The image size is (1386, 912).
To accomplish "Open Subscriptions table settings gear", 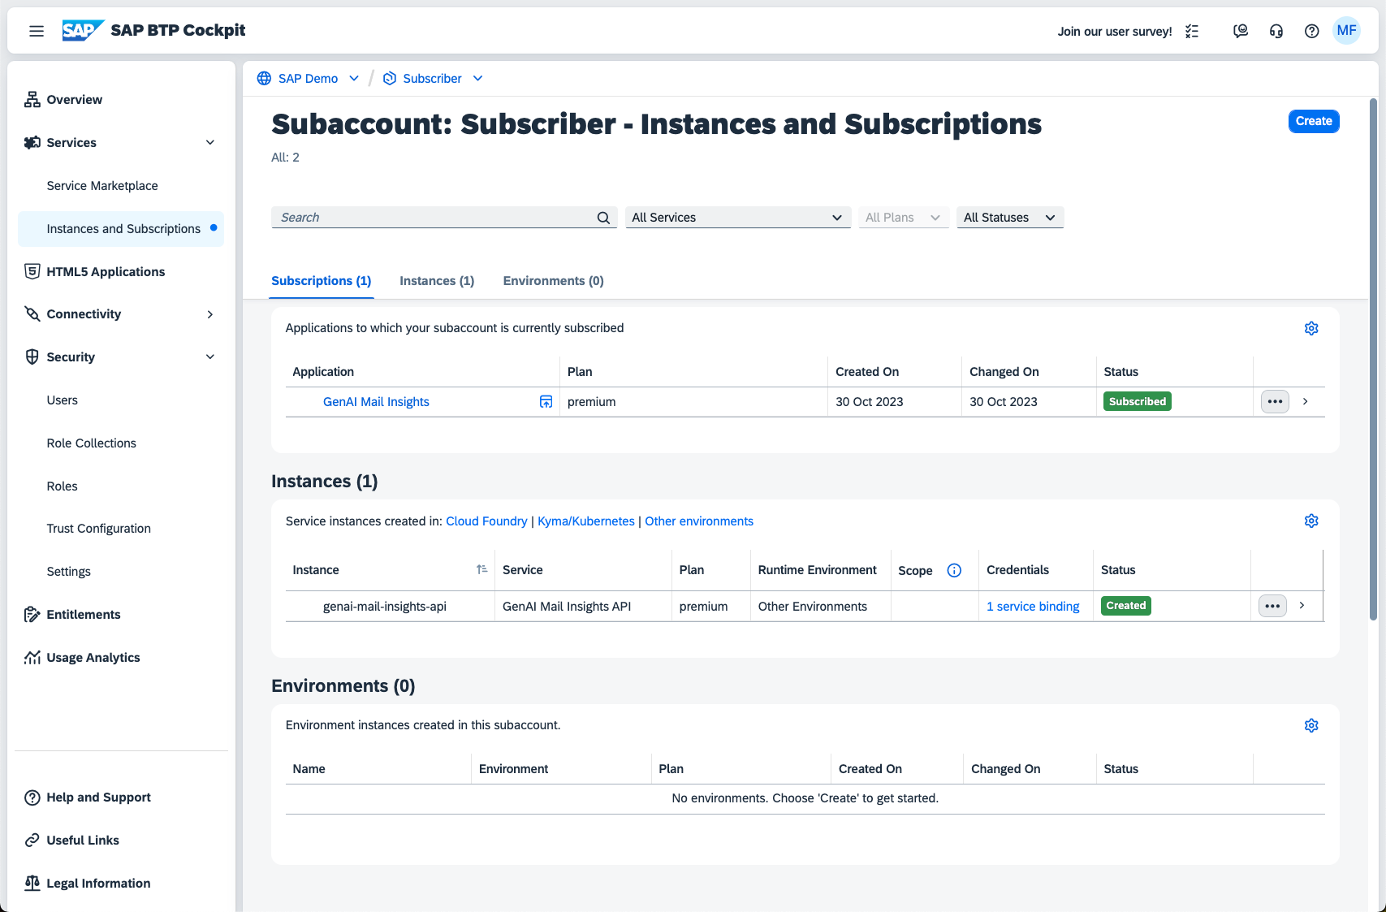I will (1311, 328).
